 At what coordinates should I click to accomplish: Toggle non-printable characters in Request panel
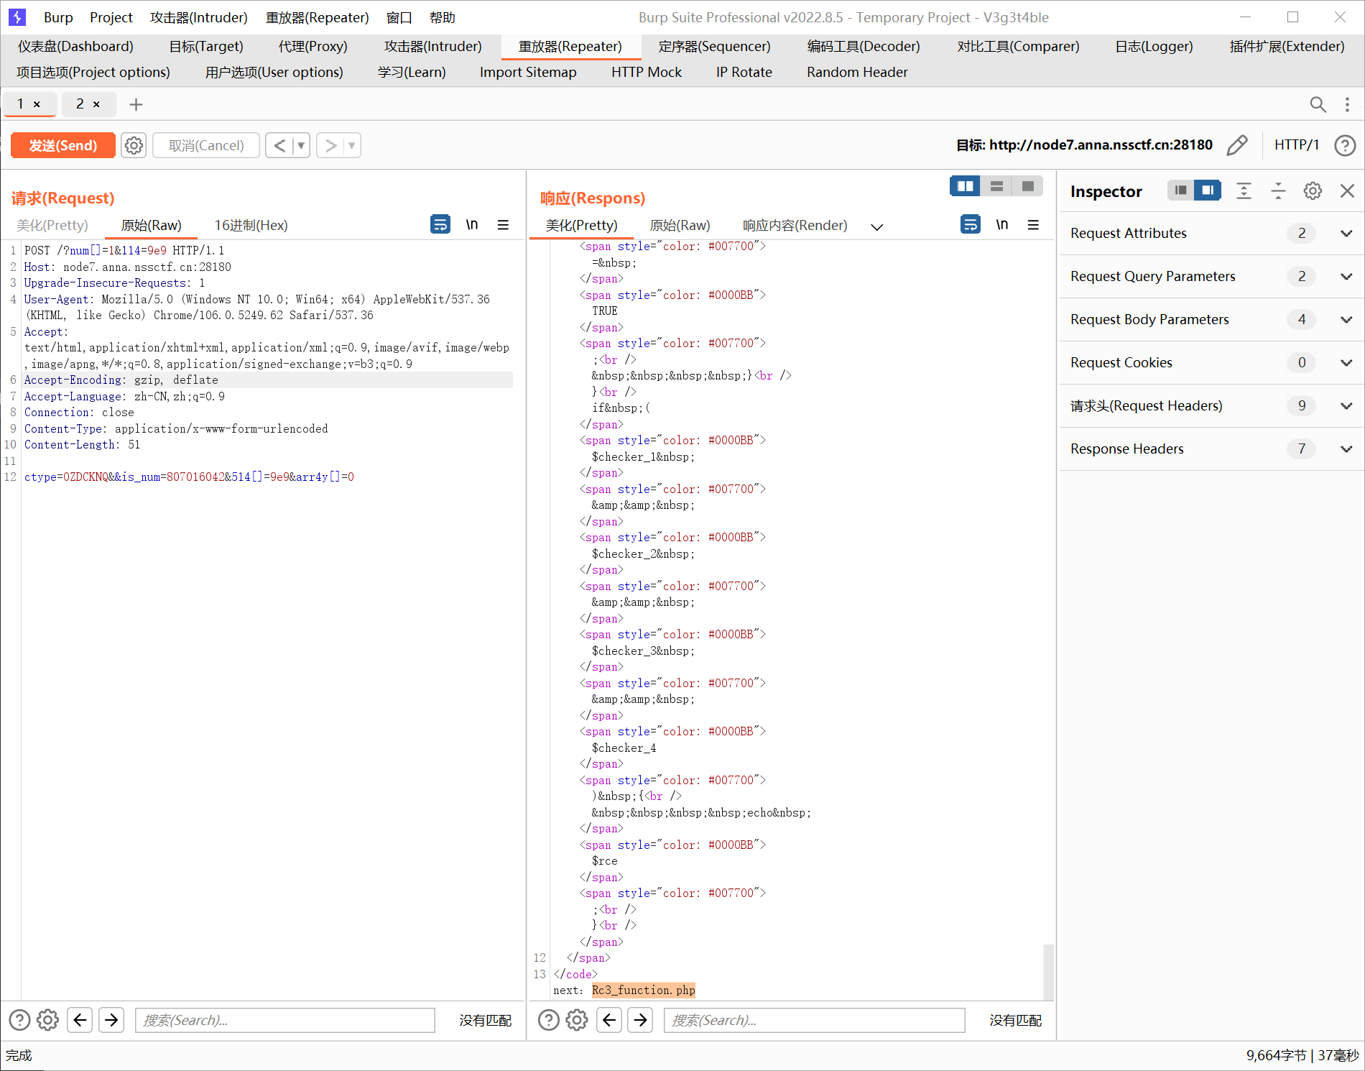click(472, 224)
